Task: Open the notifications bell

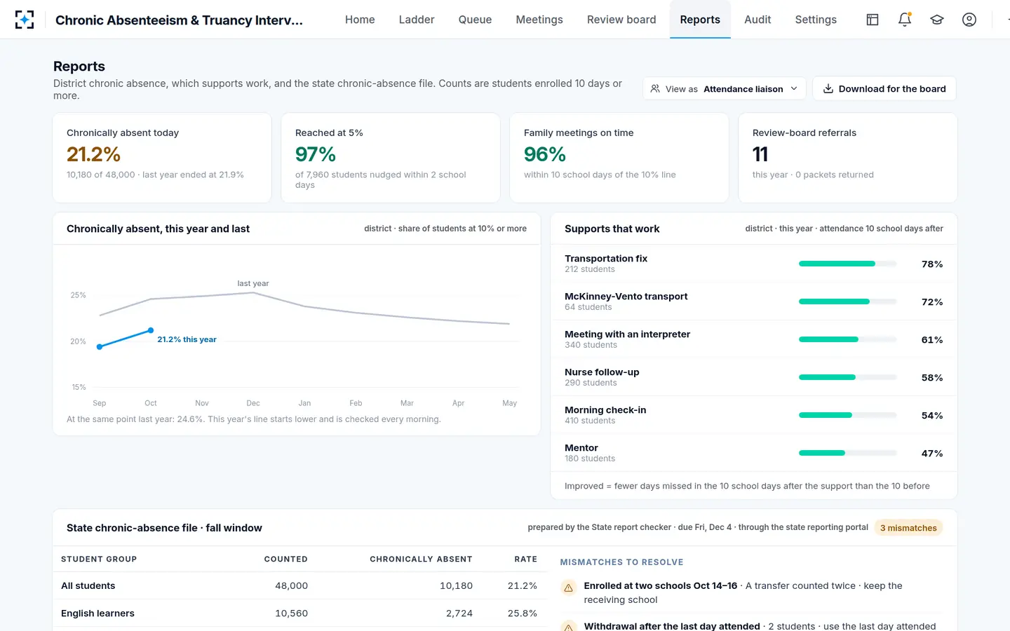Action: point(905,20)
